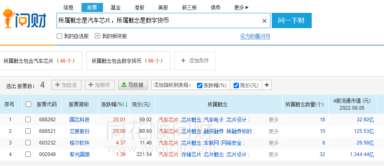Viewport: 384px width, 166px height.
Task: Switch to the 基金 tab
Action: coord(116,7)
